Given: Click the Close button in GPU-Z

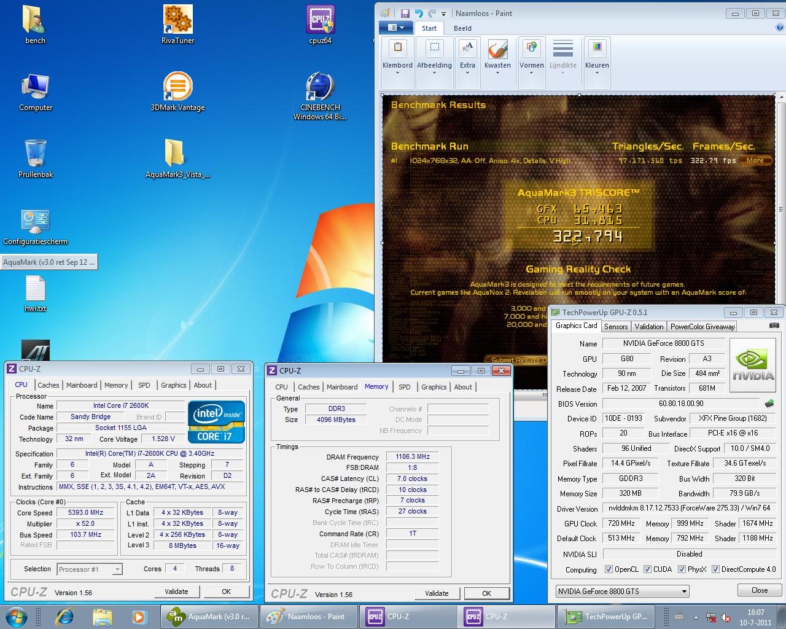Looking at the screenshot, I should coord(759,590).
